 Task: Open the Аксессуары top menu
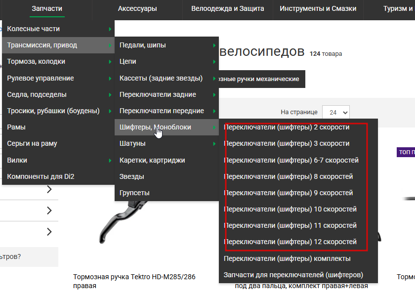137,9
